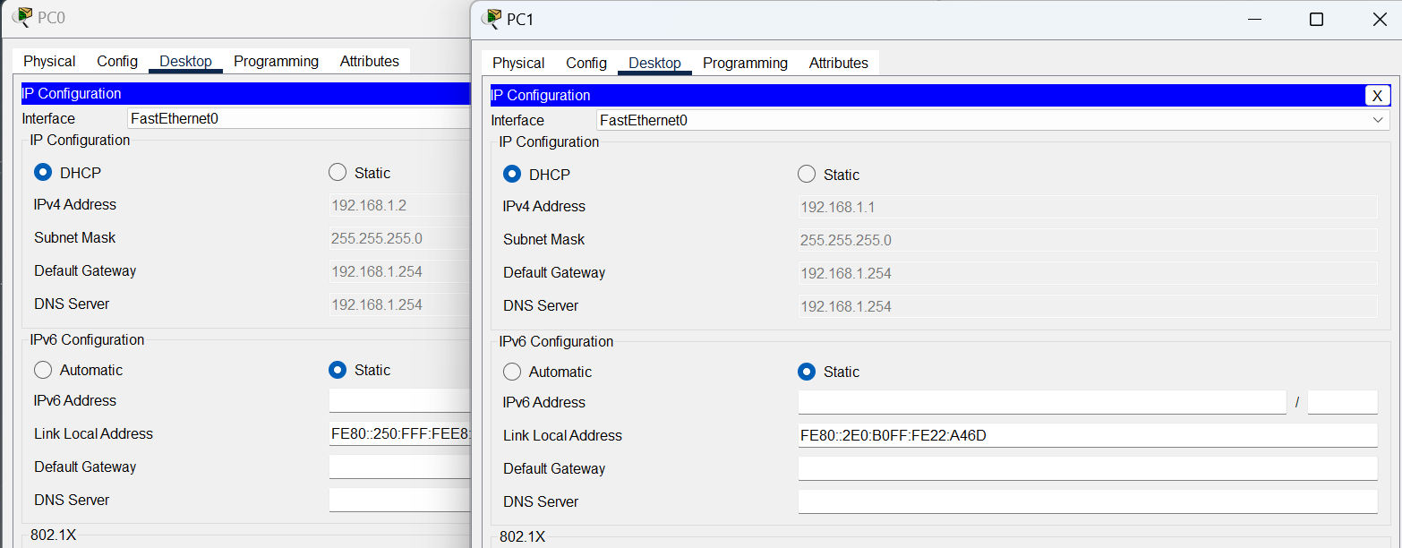Open Interface FastEthernet0 dropdown in PC1
The width and height of the screenshot is (1402, 548).
pos(993,120)
